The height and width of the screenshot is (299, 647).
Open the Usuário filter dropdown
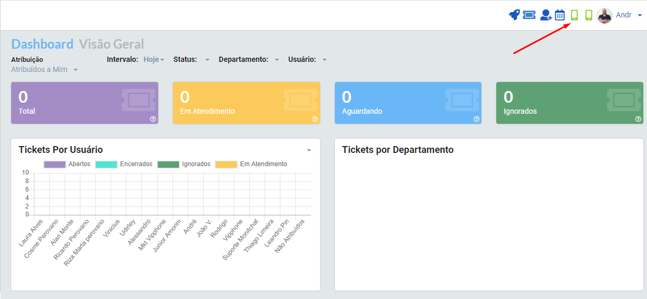click(324, 60)
